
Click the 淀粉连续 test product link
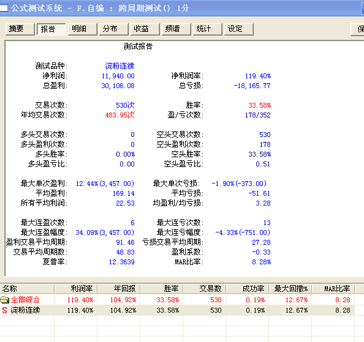coord(119,66)
